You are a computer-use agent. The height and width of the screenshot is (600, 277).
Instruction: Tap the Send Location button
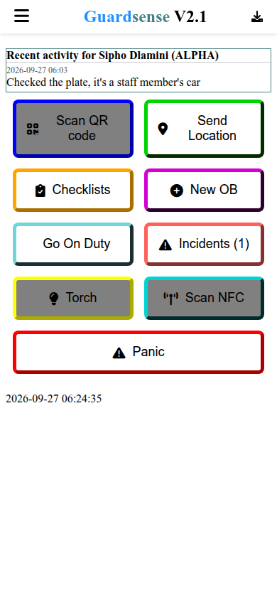tap(204, 128)
